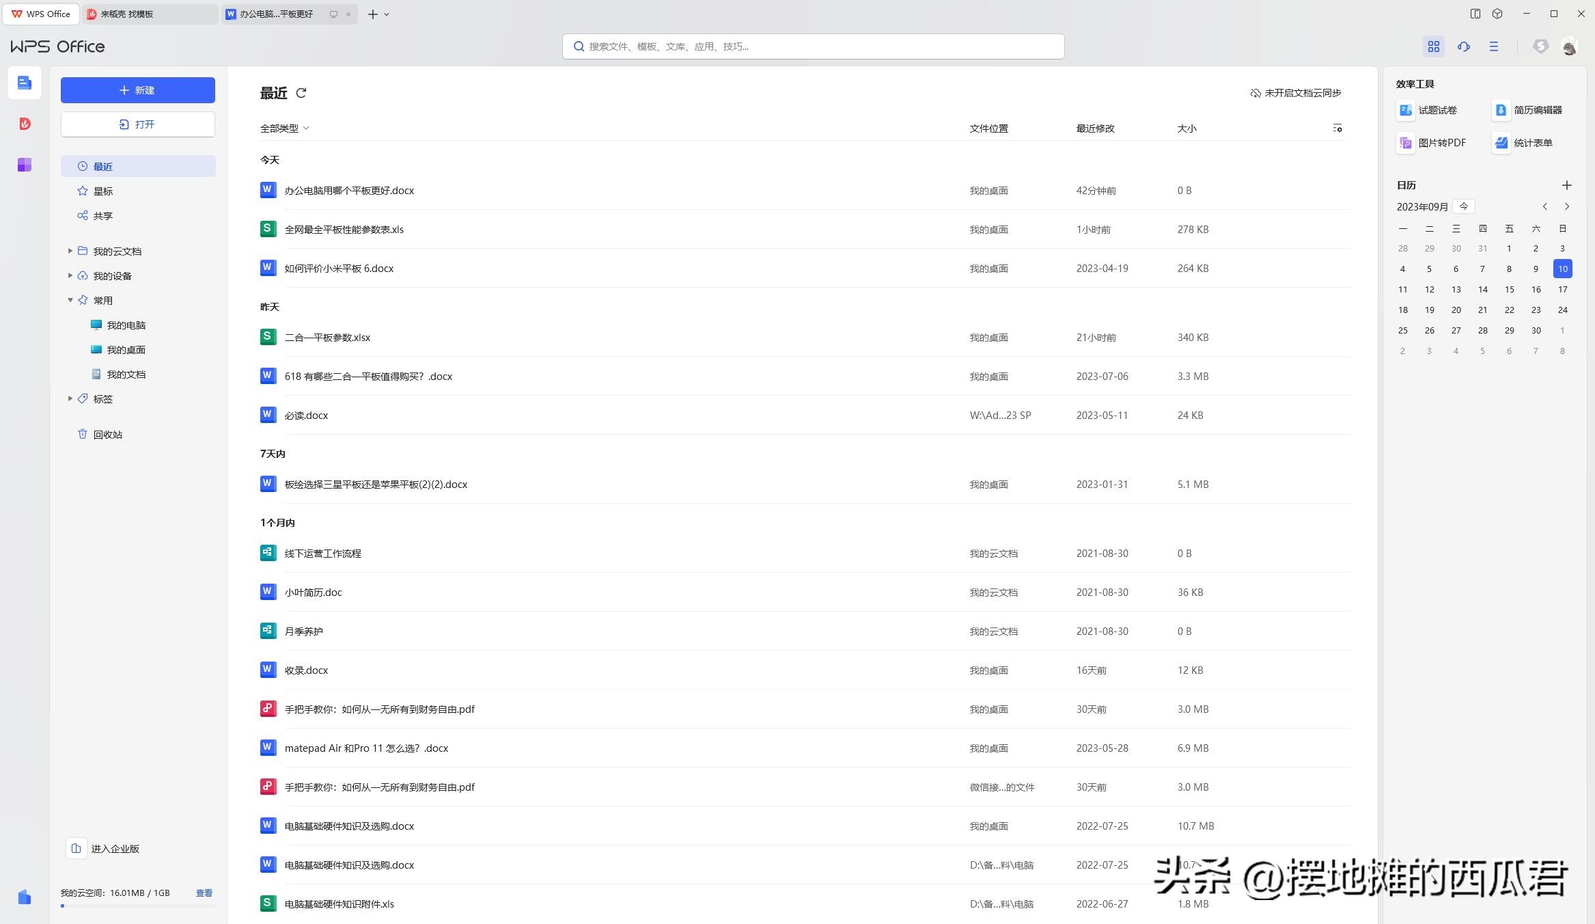Open the user avatar profile

tap(1569, 46)
